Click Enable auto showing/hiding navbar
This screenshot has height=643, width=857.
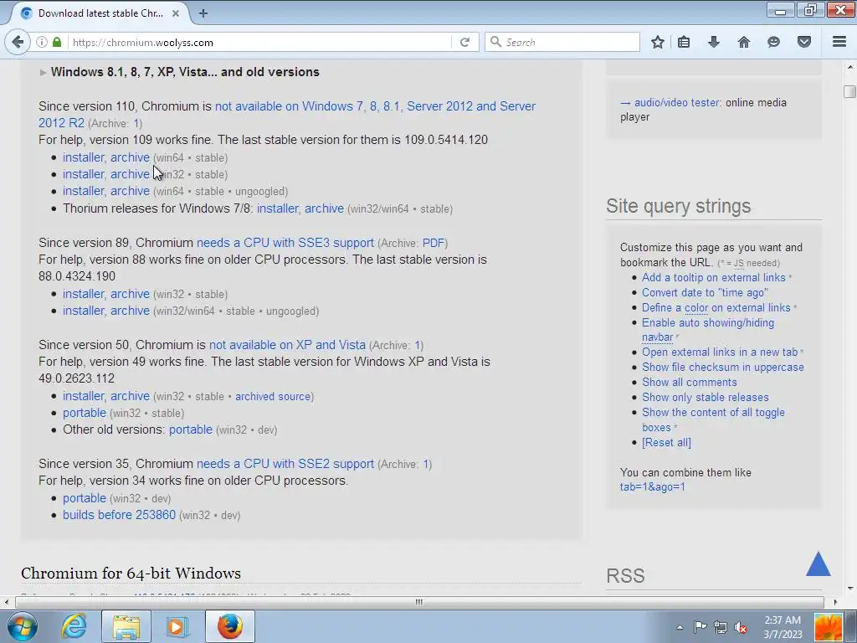708,330
